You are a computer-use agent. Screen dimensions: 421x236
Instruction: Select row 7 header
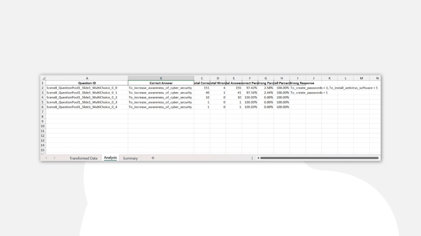tap(42, 112)
